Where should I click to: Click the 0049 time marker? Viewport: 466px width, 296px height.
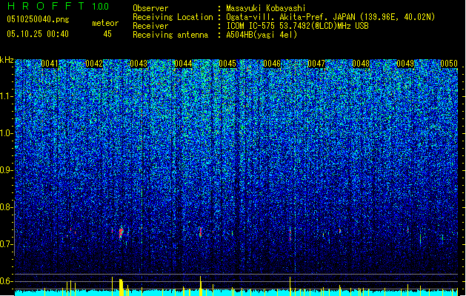tap(405, 64)
